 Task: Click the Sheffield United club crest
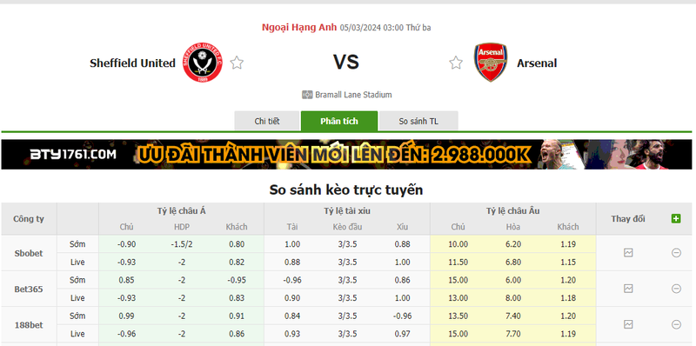pos(203,63)
